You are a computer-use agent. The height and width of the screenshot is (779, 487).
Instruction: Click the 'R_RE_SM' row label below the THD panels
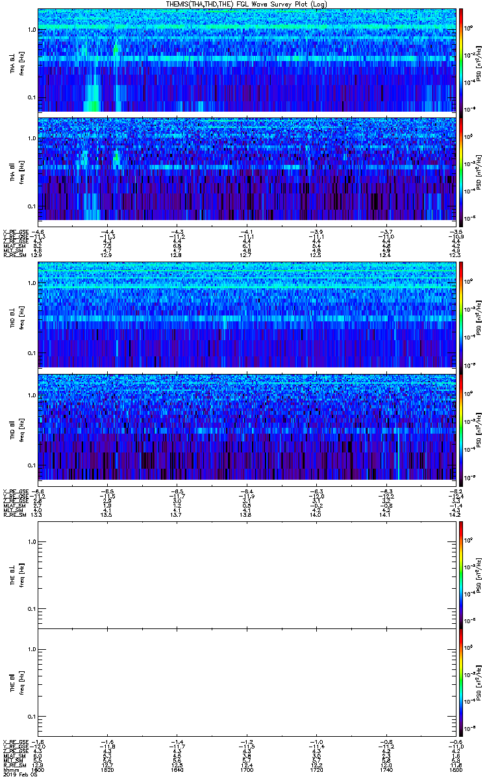14,513
